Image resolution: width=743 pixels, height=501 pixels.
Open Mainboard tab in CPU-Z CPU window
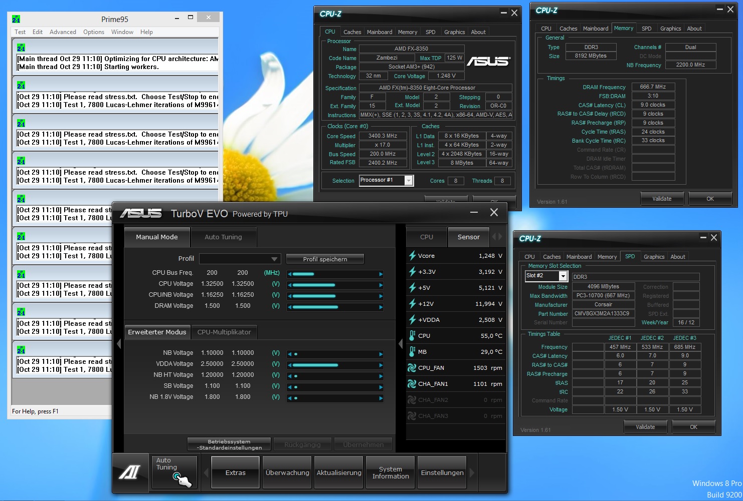point(380,32)
